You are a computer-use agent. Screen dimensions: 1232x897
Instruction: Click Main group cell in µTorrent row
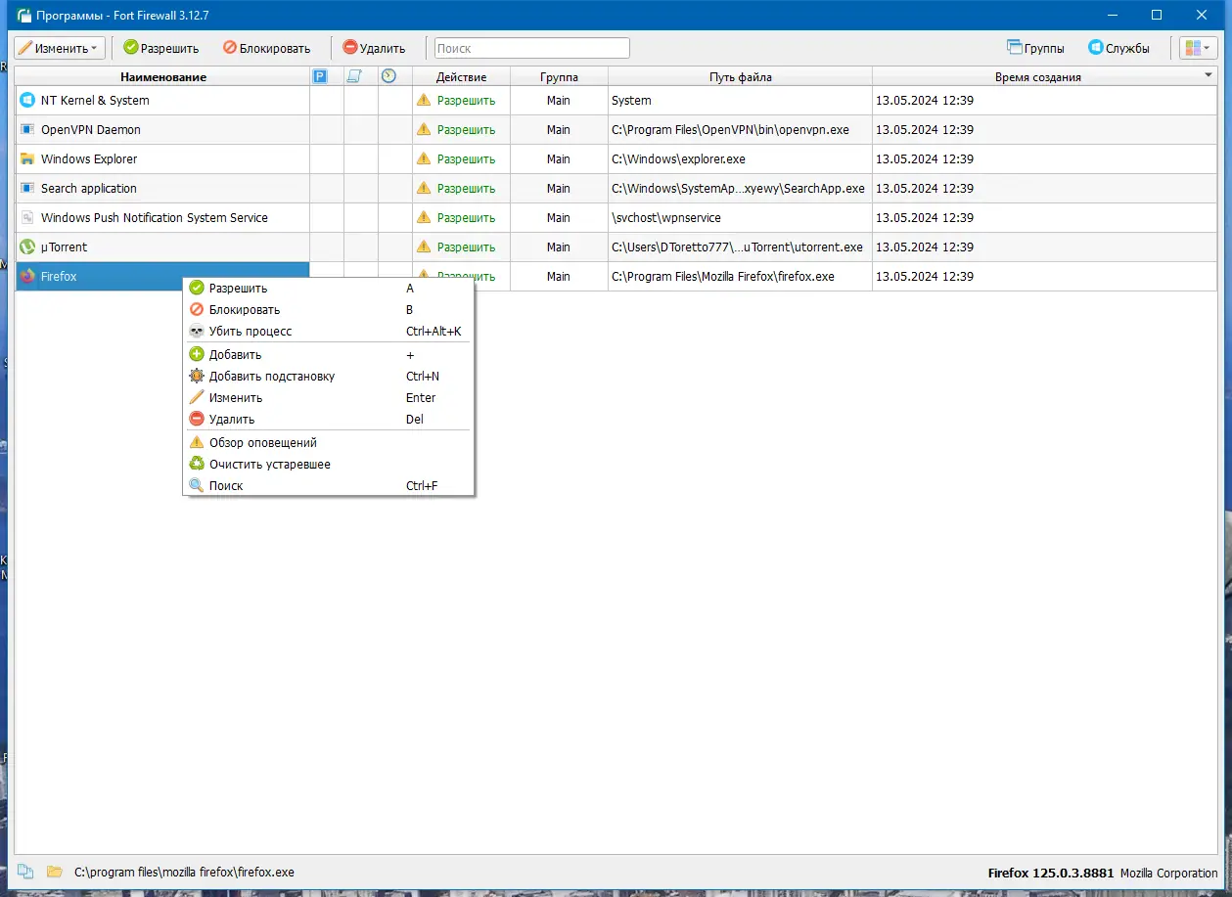coord(559,247)
